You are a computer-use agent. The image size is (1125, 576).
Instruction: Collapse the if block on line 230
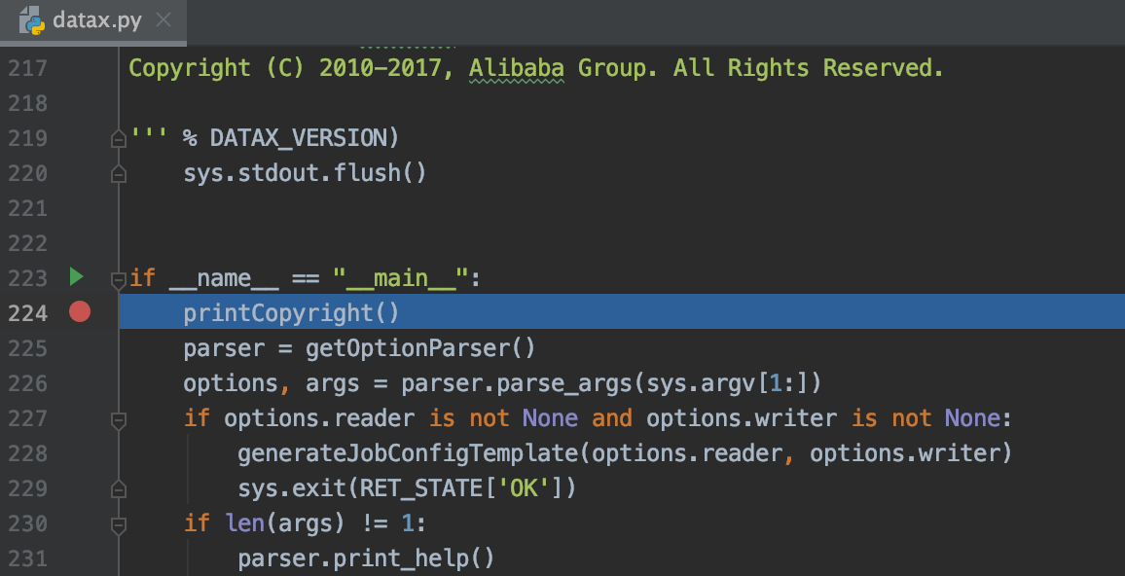point(119,524)
